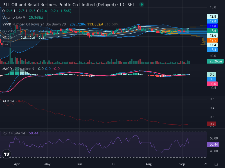Select the ATR 14 indicator legend
The height and width of the screenshot is (168, 225).
(8, 101)
